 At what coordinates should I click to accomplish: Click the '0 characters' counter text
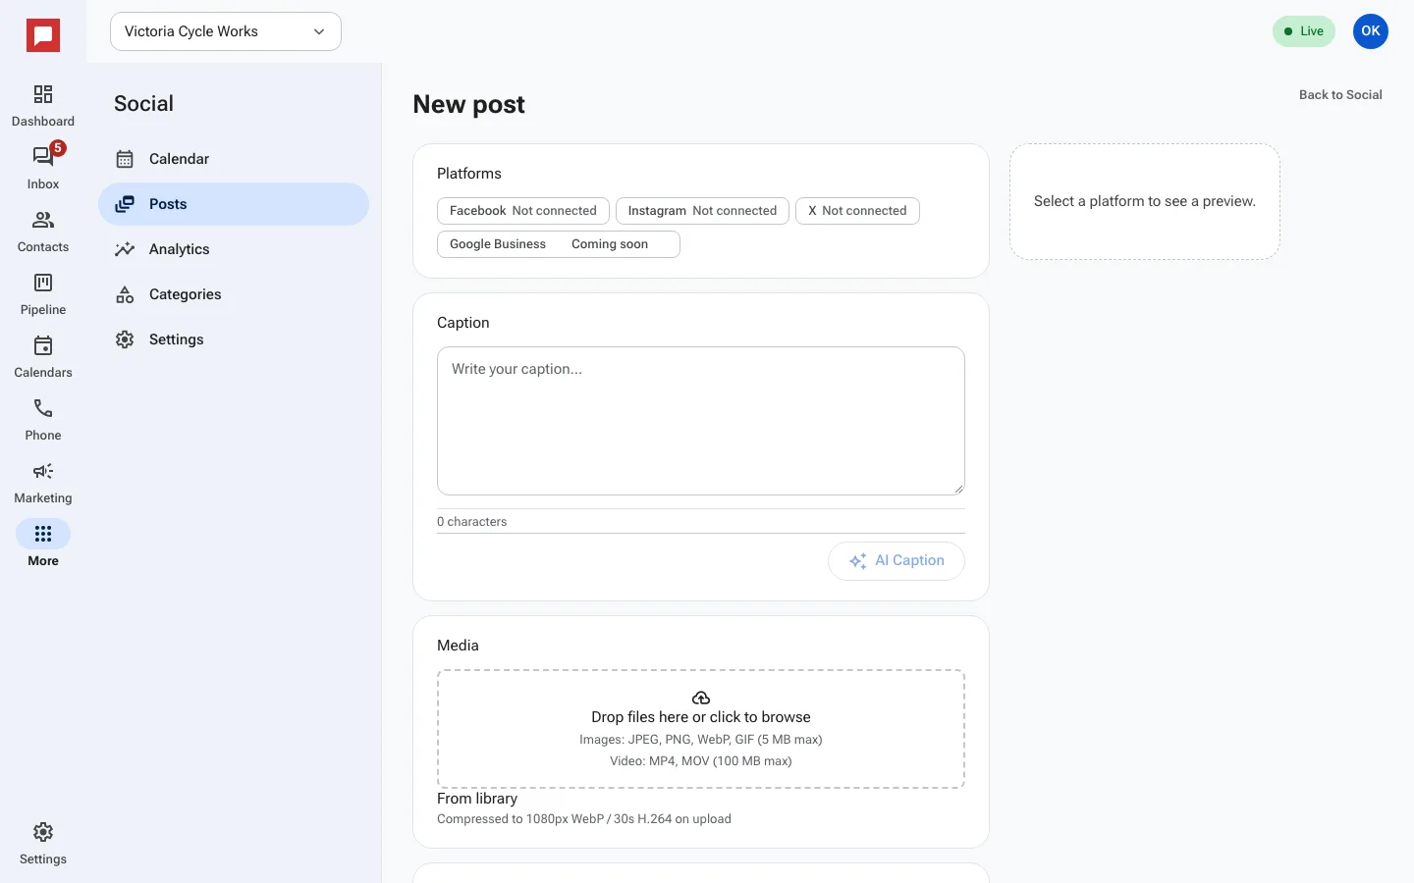(x=472, y=522)
